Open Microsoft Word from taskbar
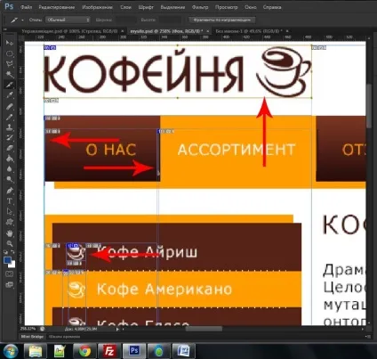The image size is (377, 359). click(x=183, y=351)
